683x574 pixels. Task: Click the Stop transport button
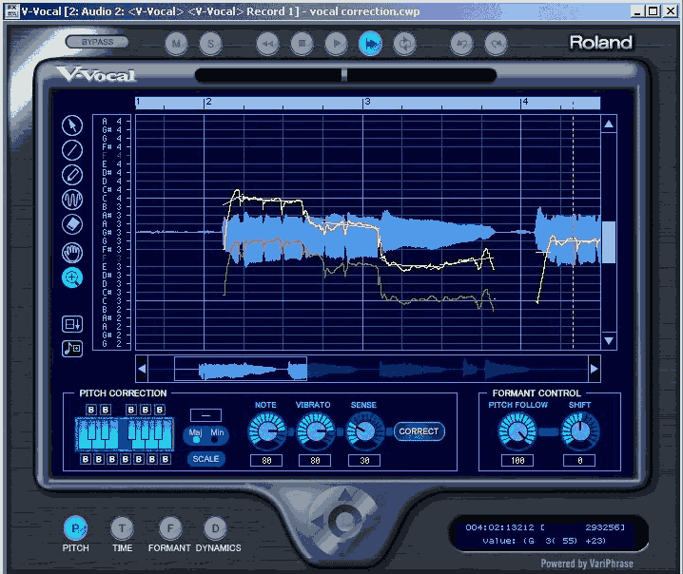tap(302, 44)
